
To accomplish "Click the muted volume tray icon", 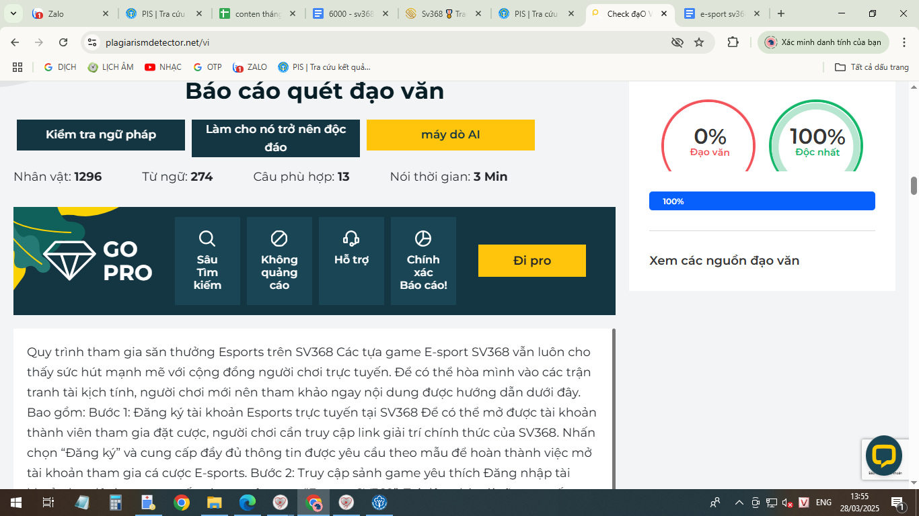I will point(786,503).
